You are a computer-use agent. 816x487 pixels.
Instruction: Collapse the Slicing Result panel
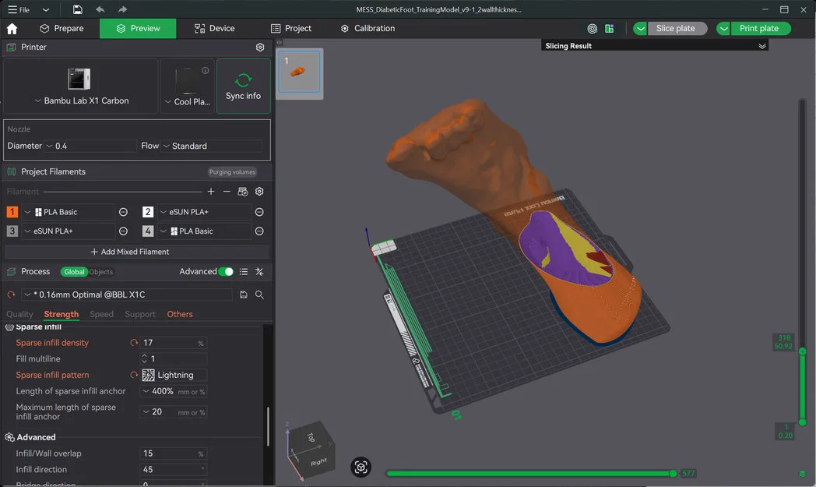pyautogui.click(x=761, y=46)
